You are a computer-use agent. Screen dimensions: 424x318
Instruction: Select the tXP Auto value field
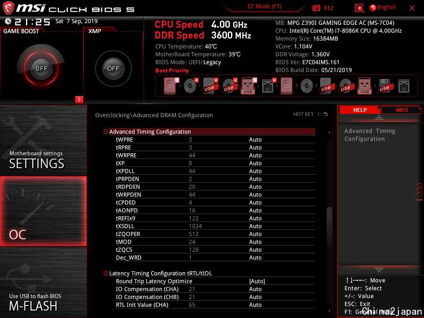click(x=255, y=163)
